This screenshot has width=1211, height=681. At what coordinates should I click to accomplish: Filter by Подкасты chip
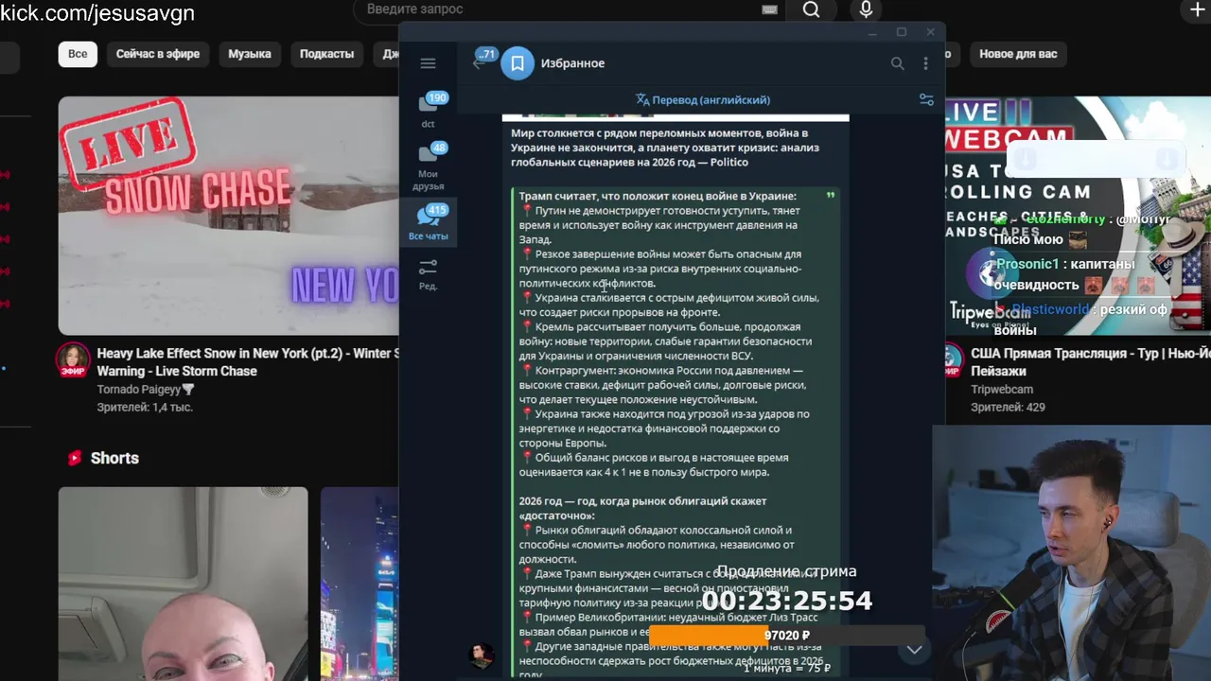click(326, 54)
